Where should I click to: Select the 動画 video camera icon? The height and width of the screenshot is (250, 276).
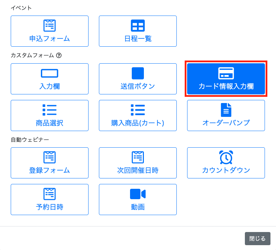click(x=138, y=194)
